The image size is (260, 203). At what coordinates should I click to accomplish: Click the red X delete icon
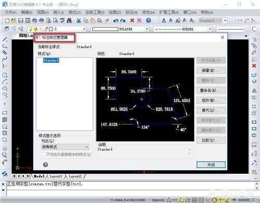(132, 20)
